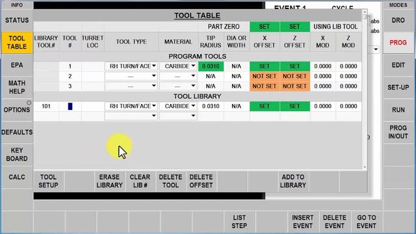Switch to PROG mode
The width and height of the screenshot is (416, 234).
click(x=398, y=42)
